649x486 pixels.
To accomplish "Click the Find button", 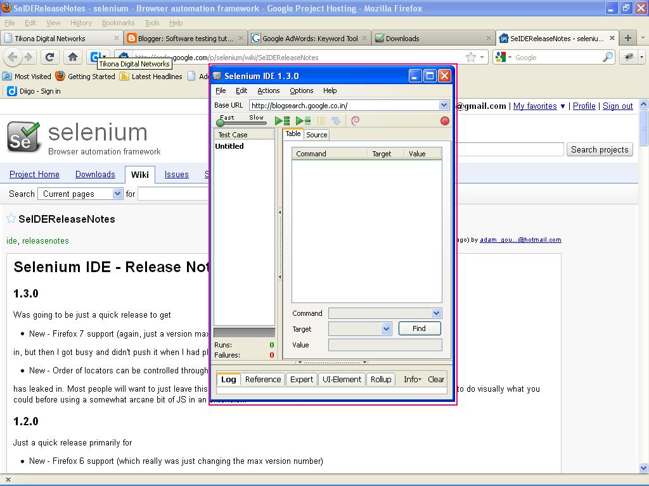I will 420,328.
